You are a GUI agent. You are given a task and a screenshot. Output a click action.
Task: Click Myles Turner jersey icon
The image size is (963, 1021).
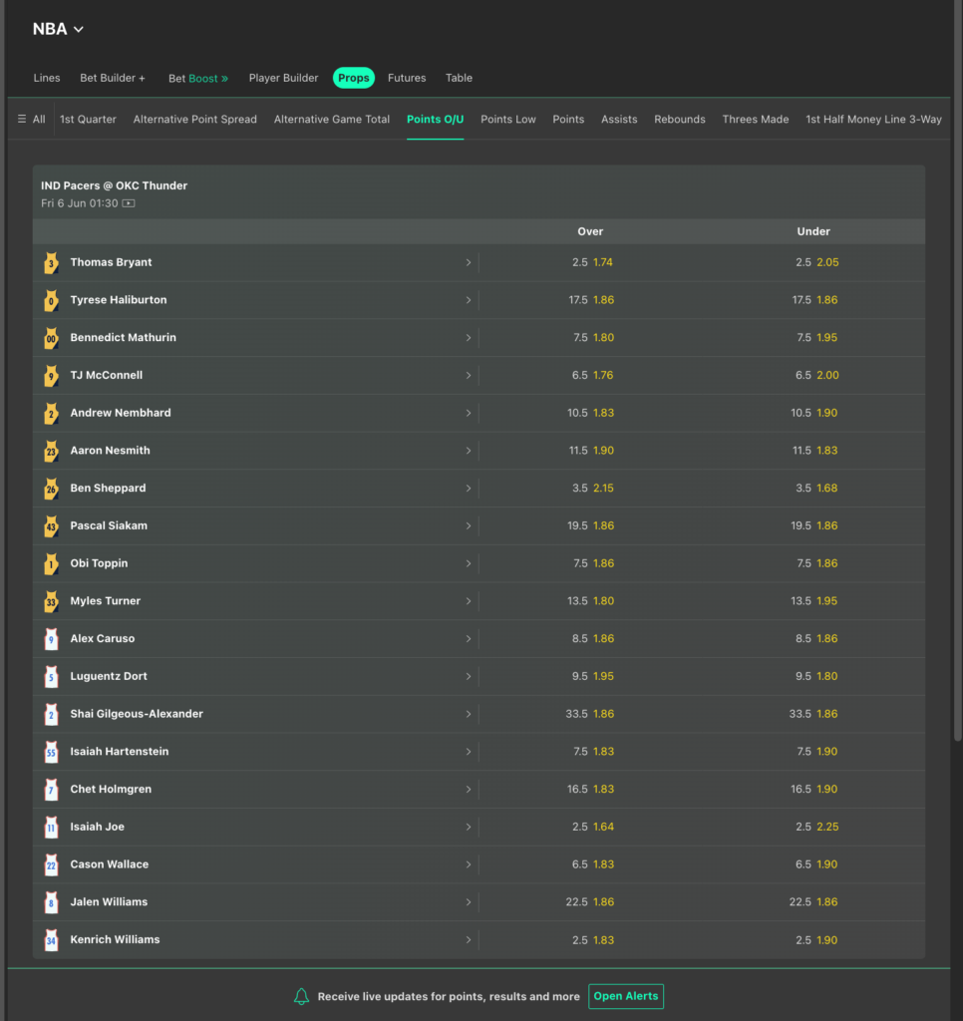(x=52, y=601)
